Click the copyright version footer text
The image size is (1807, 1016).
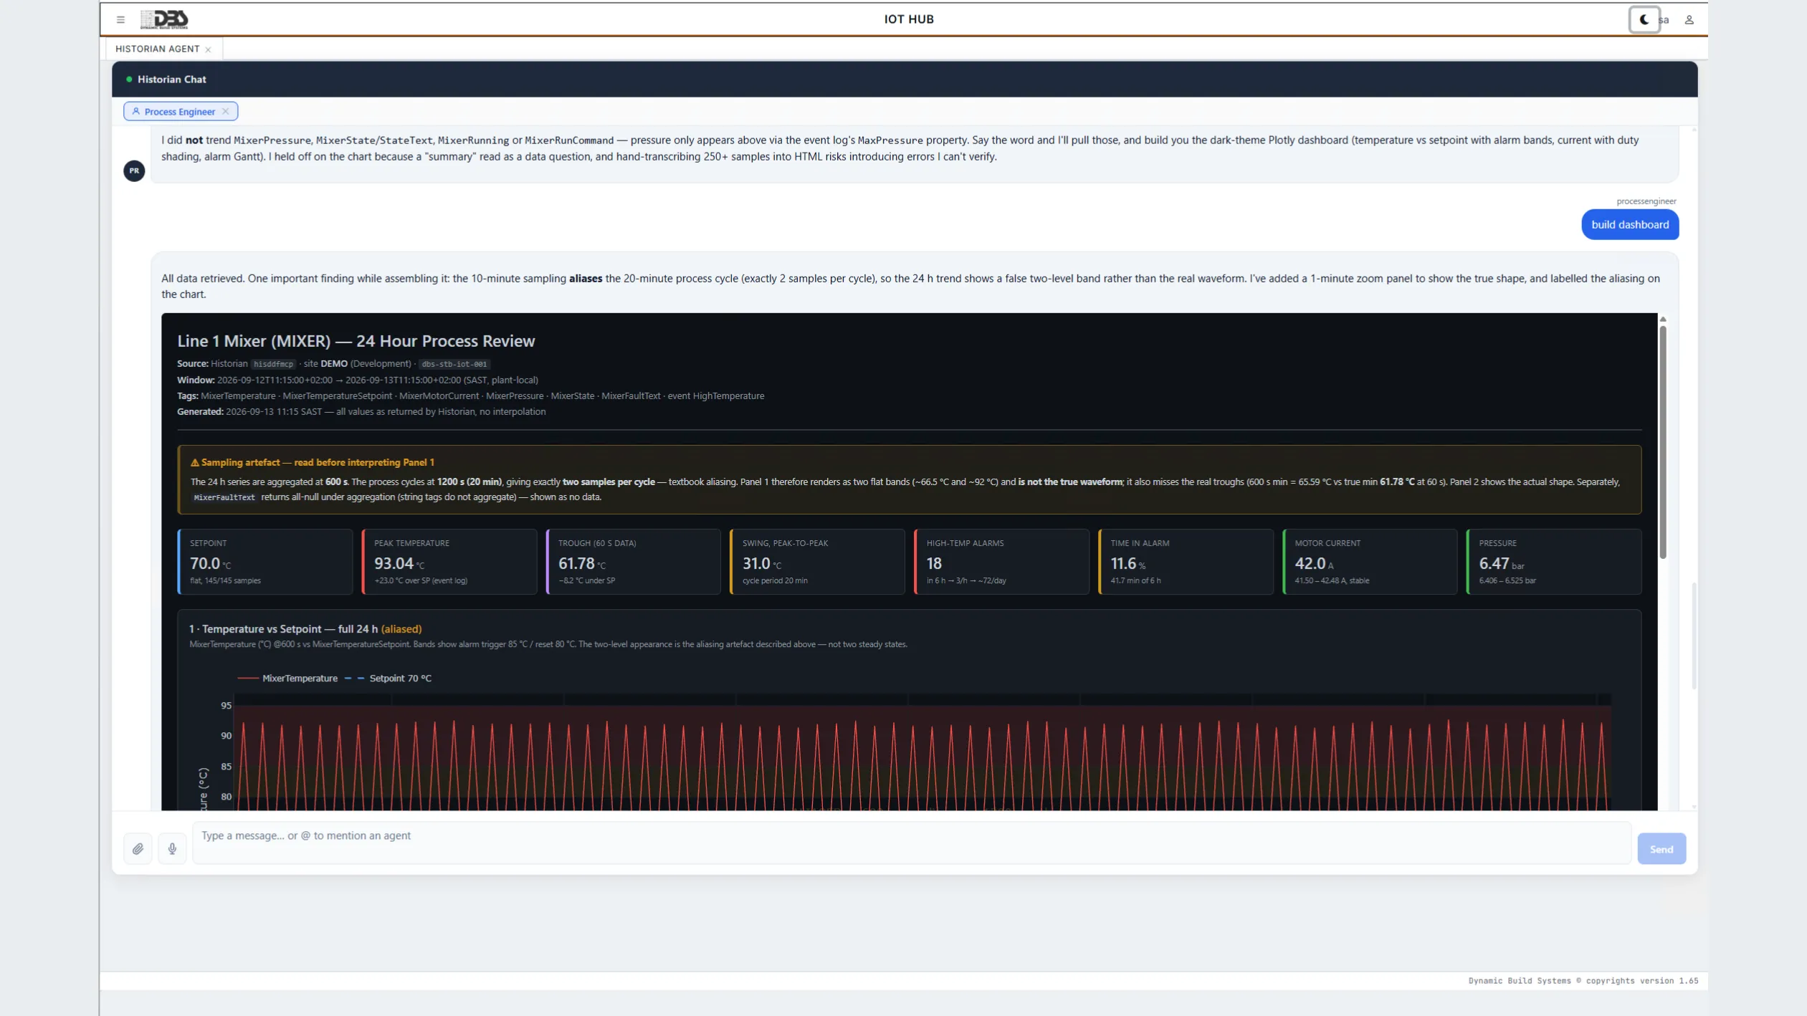click(x=1583, y=981)
